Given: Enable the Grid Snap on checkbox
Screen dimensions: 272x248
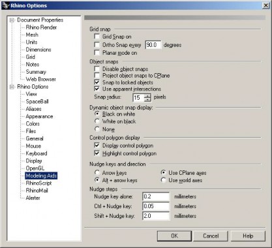Looking at the screenshot, I should (x=97, y=37).
